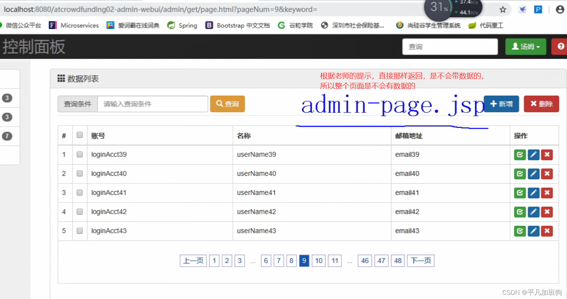
Task: Click the green assign icon for loginAcct43
Action: [520, 231]
